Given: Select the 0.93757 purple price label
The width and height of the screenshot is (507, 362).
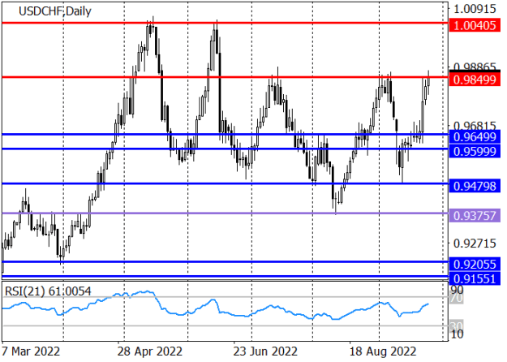Looking at the screenshot, I should point(475,215).
